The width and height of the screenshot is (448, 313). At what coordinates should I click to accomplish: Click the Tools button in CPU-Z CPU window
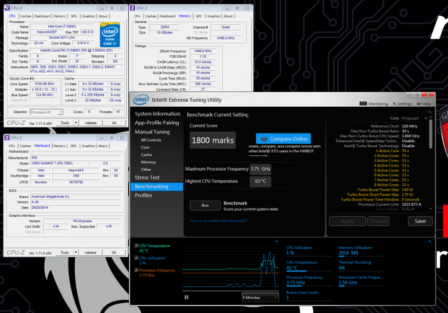[65, 123]
